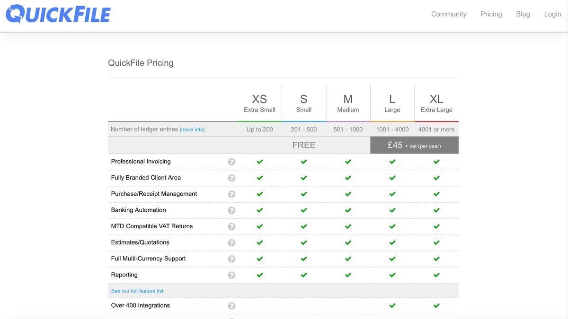This screenshot has width=568, height=319.
Task: Select the XS Extra Small plan header
Action: [259, 103]
